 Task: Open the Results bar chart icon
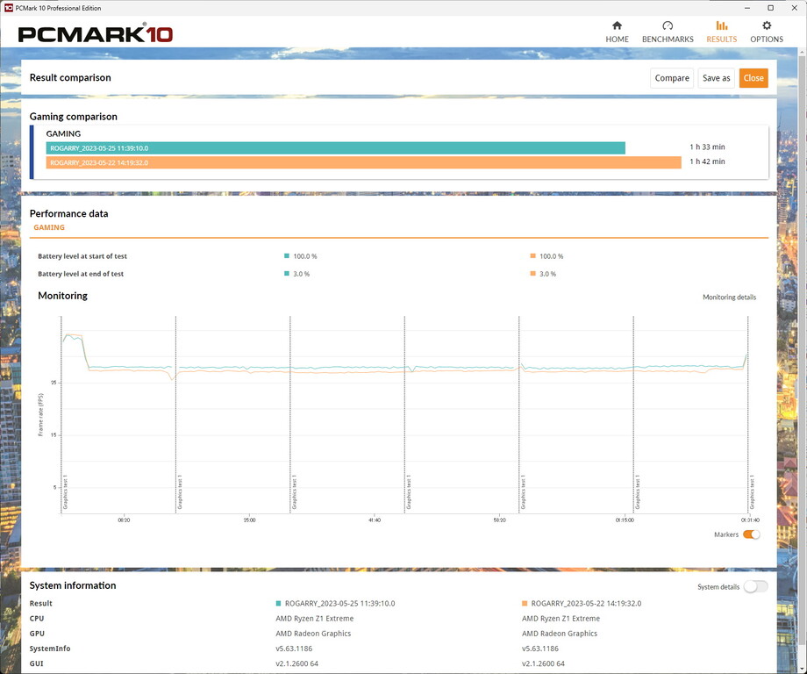pos(722,25)
